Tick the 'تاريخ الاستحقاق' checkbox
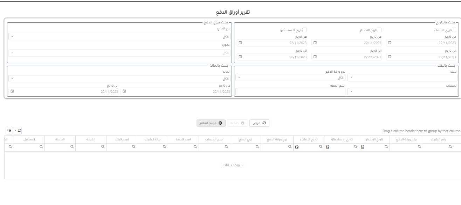The width and height of the screenshot is (461, 205). tap(305, 30)
